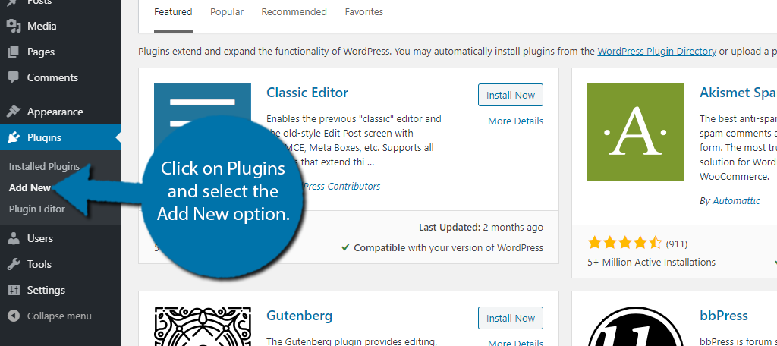Click the Appearance paintbrush icon
Image resolution: width=777 pixels, height=346 pixels.
[x=14, y=112]
